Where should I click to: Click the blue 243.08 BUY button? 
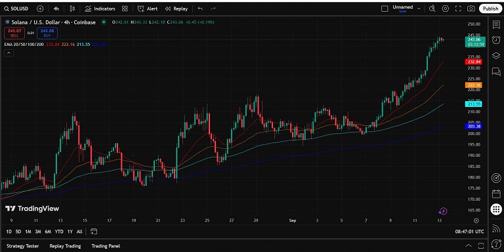coord(47,33)
